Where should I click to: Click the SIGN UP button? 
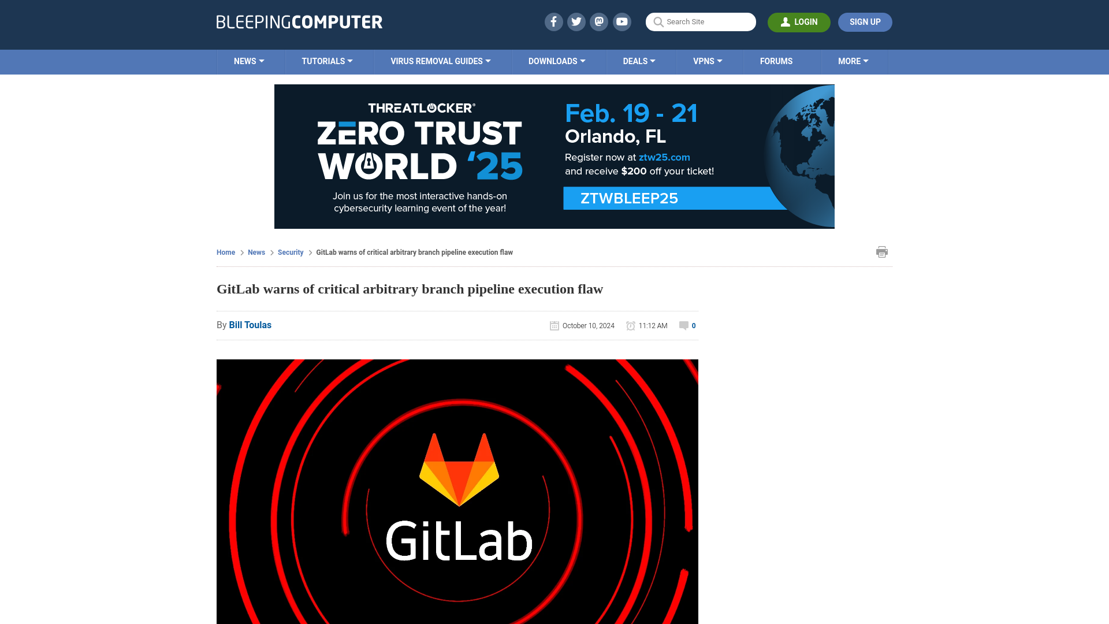865,21
